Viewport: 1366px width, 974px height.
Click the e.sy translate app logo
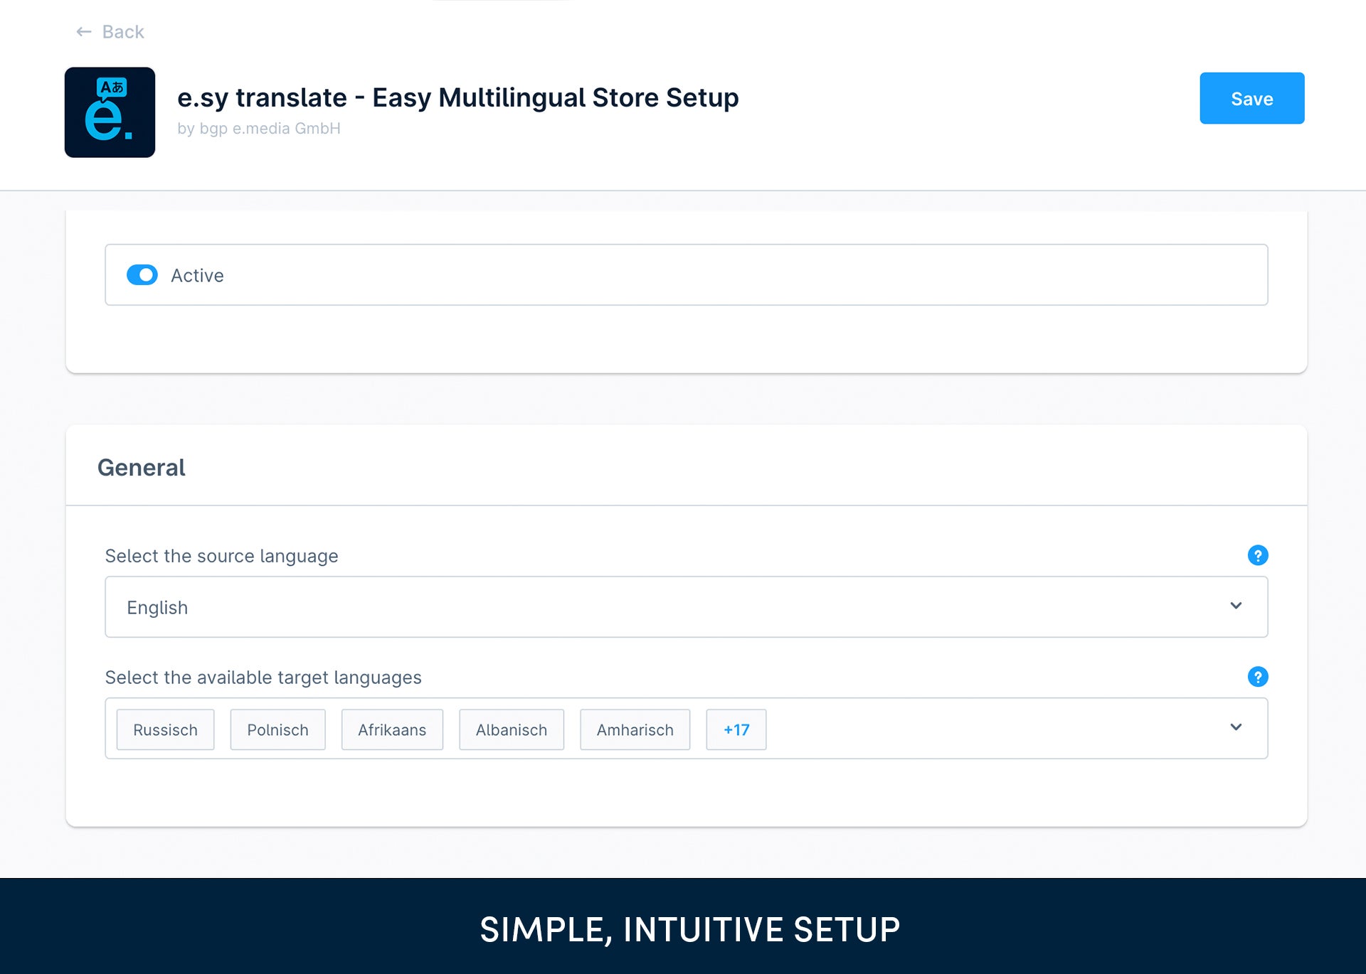110,112
